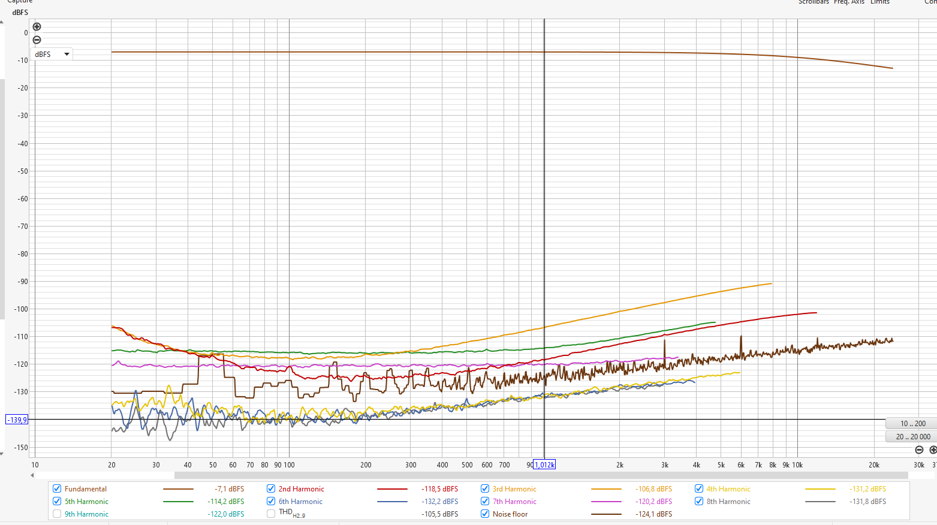Click the 7th Harmonic magenta line sample
Image resolution: width=937 pixels, height=525 pixels.
point(606,502)
